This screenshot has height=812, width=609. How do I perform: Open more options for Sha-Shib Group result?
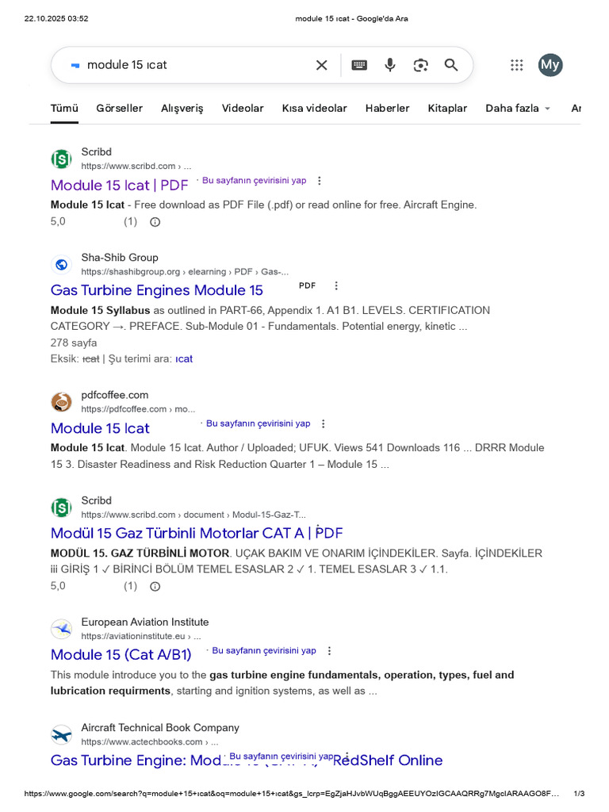[336, 285]
